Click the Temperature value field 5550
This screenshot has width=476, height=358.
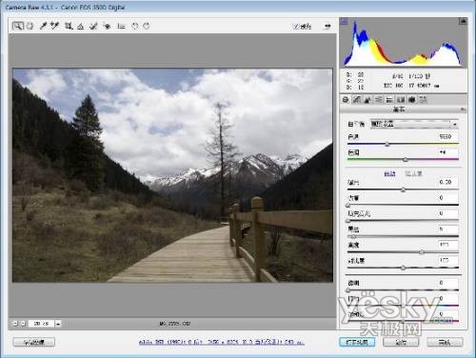coord(447,136)
